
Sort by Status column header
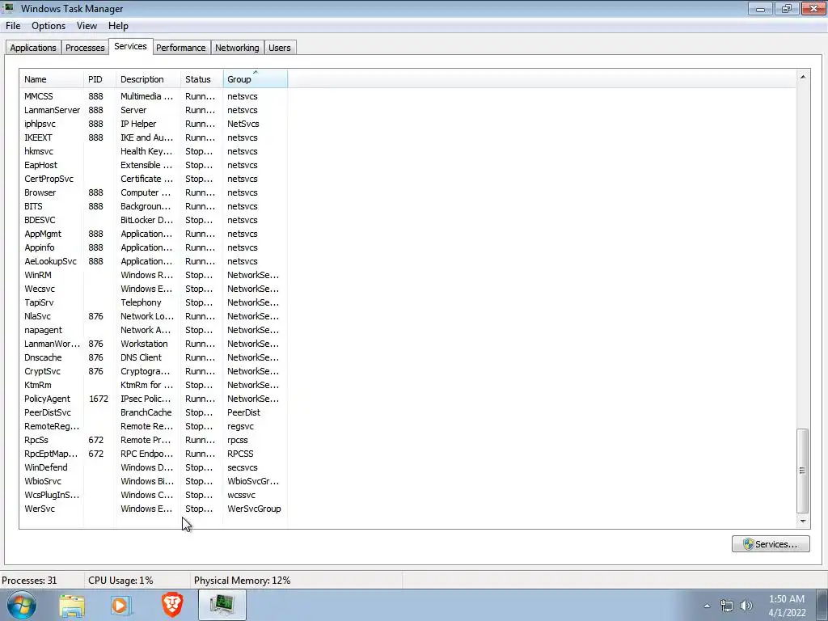tap(201, 79)
